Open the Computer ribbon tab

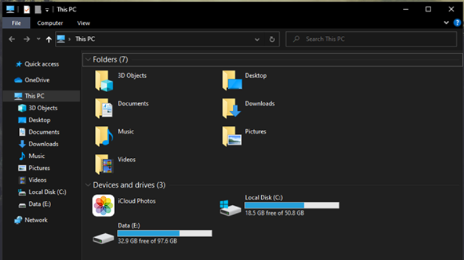(50, 23)
